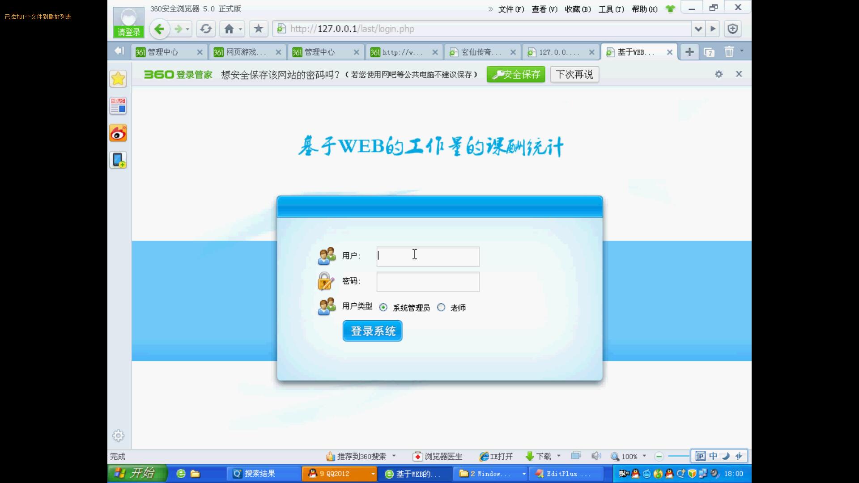
Task: Go to the browser home page icon
Action: pos(229,29)
